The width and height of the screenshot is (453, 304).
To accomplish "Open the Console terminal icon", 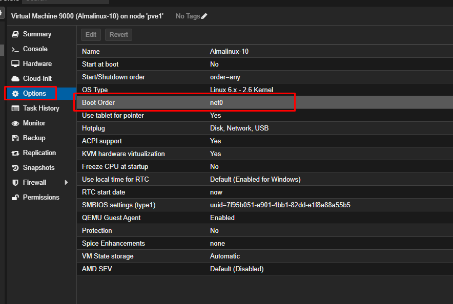I will (15, 49).
